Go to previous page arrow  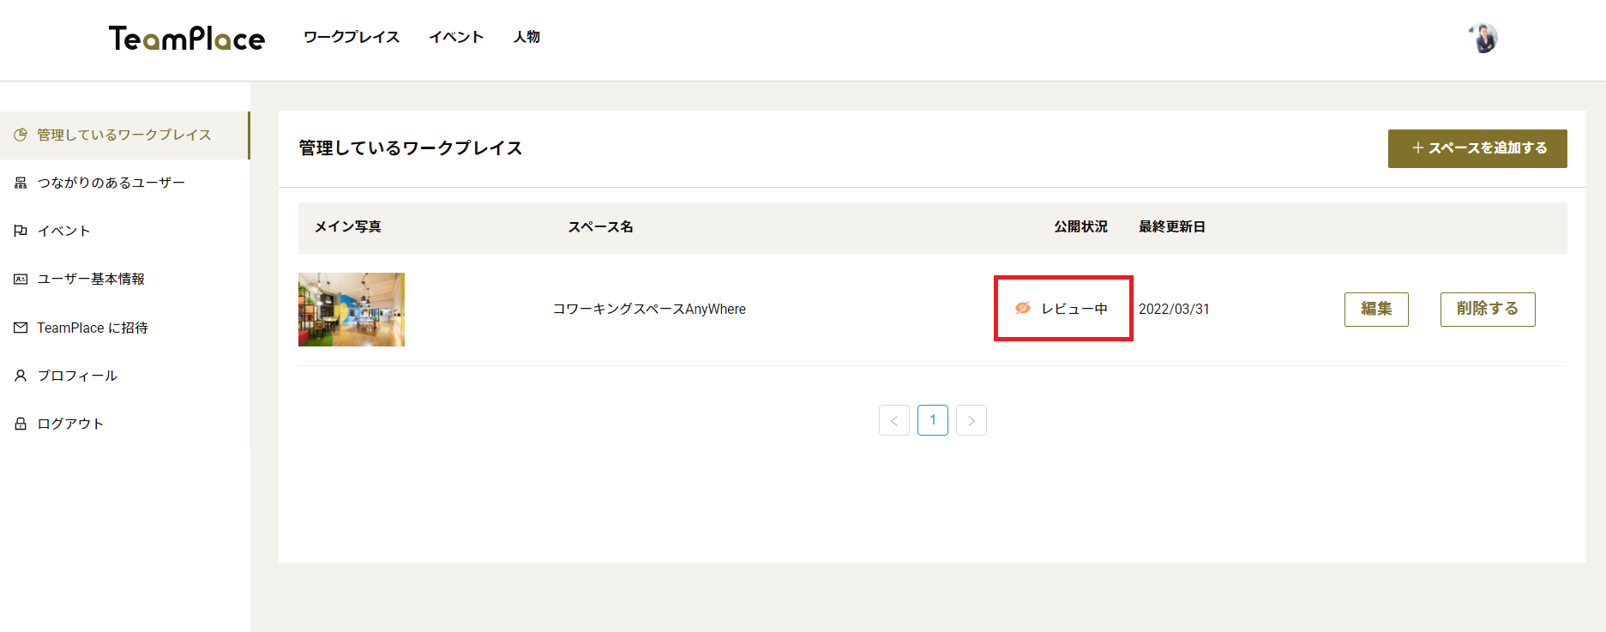pyautogui.click(x=894, y=420)
